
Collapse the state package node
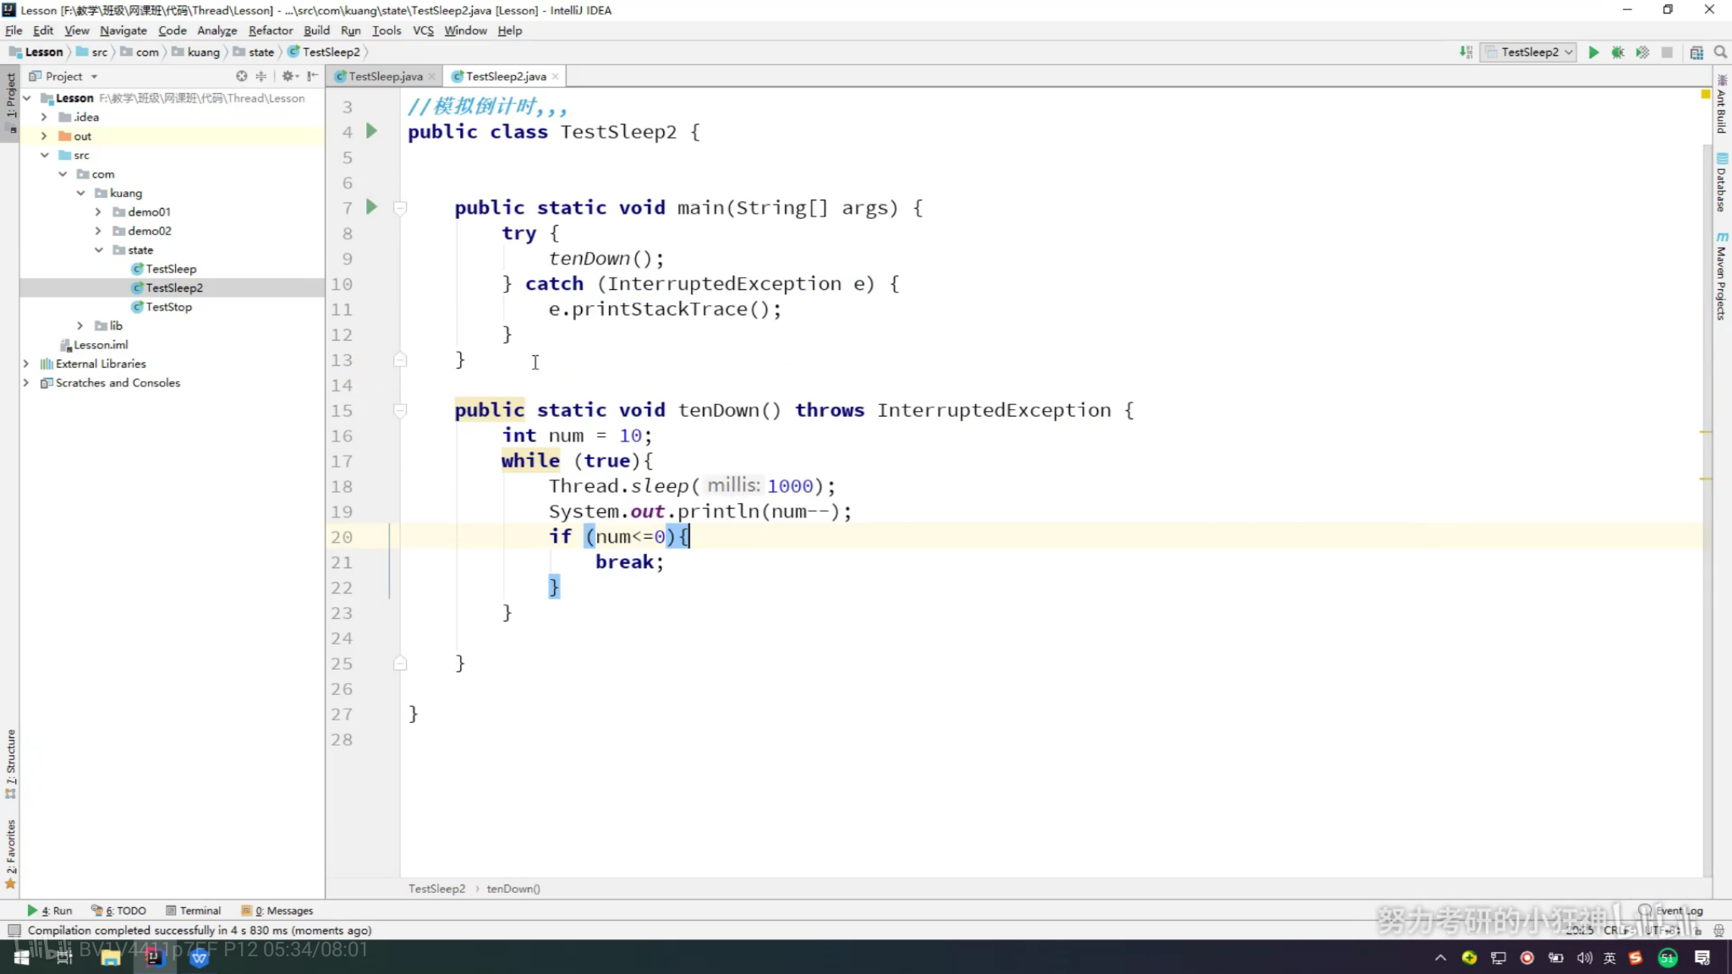(98, 250)
